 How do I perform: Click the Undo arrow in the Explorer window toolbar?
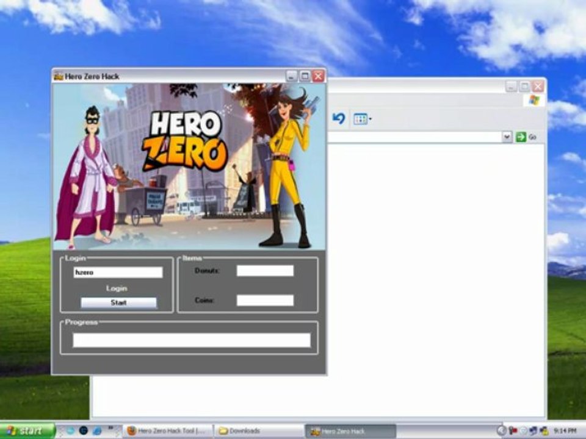[339, 119]
